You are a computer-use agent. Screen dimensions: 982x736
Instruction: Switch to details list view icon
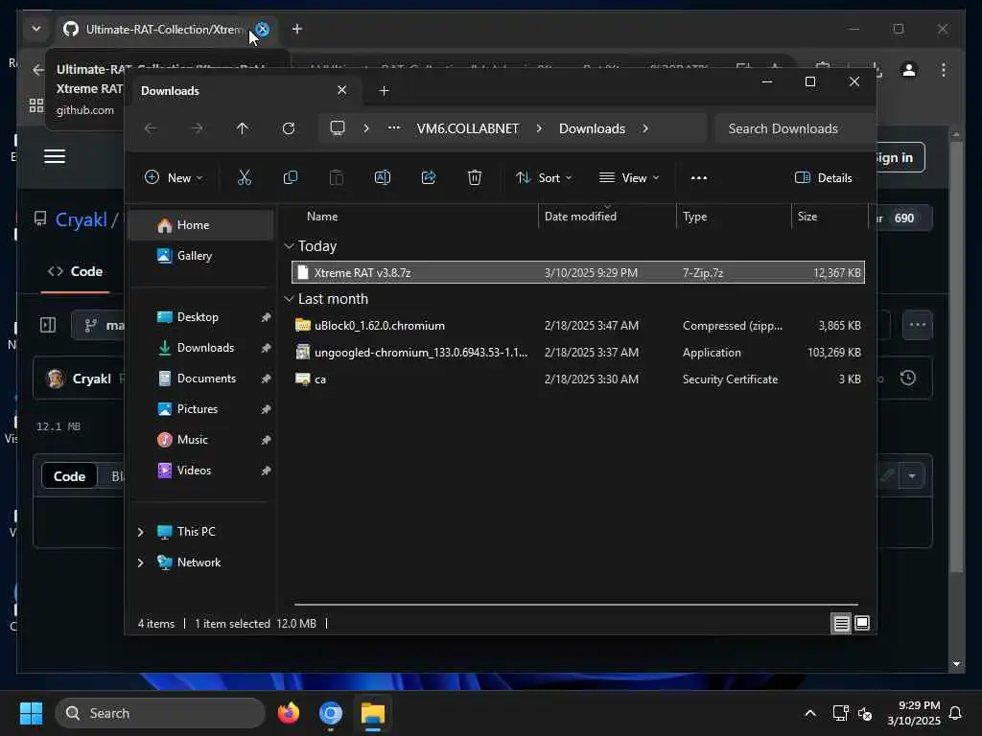(841, 623)
